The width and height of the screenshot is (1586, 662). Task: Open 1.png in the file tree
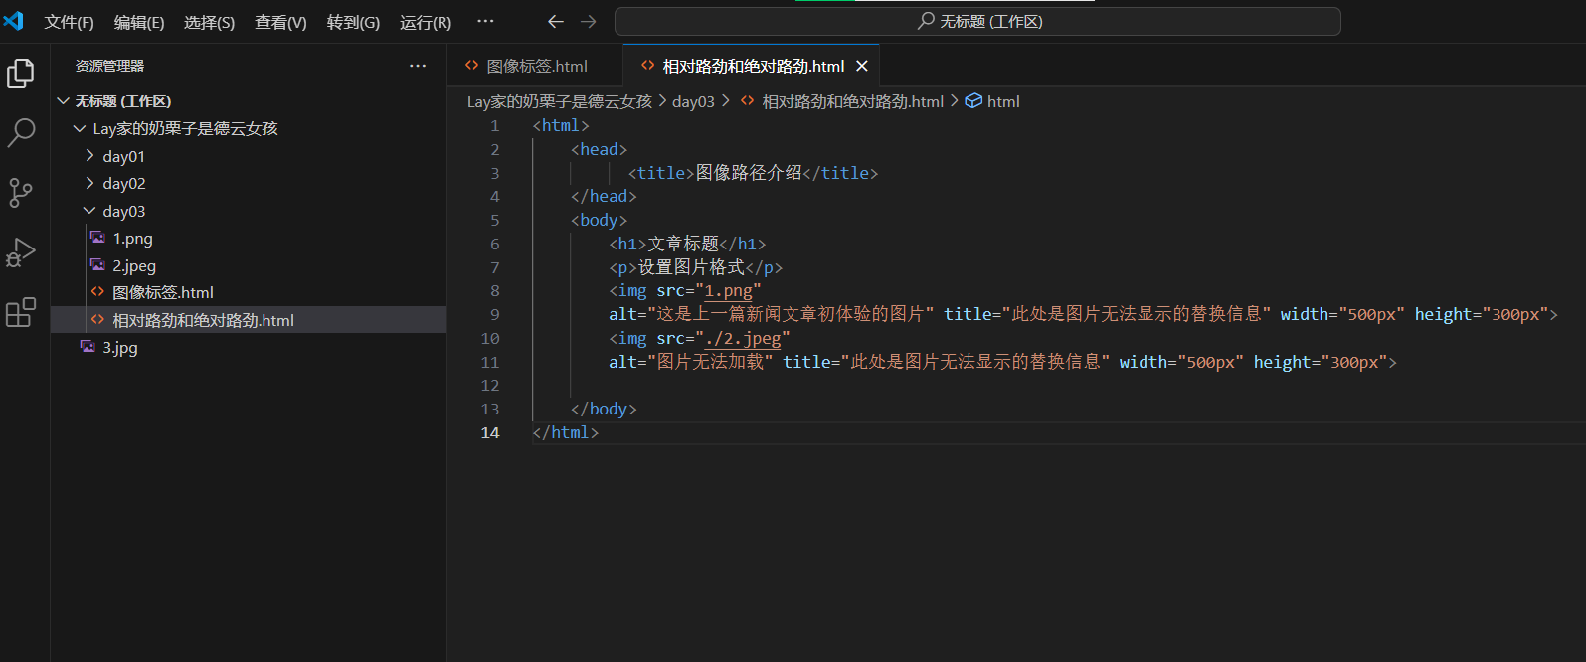(132, 239)
